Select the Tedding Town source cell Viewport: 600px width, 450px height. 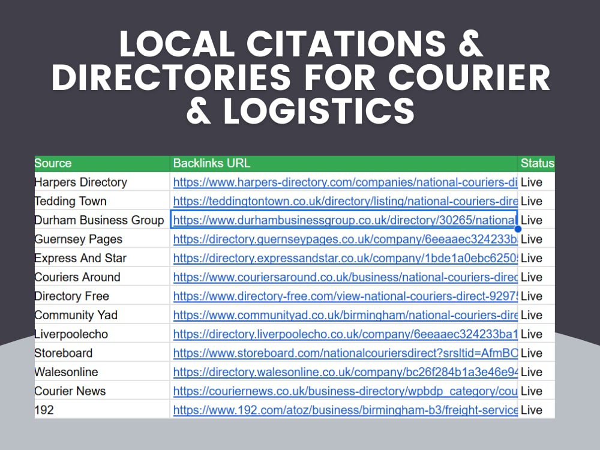point(102,201)
